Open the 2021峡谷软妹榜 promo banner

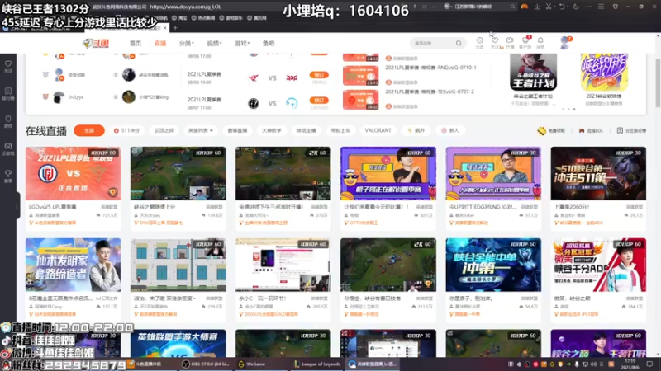(x=604, y=72)
